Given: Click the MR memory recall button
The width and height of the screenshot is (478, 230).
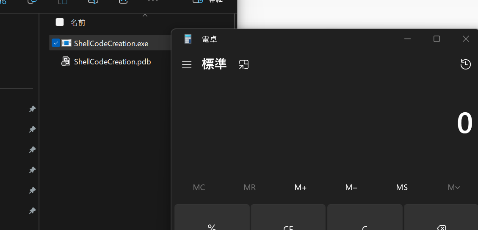Looking at the screenshot, I should click(250, 187).
